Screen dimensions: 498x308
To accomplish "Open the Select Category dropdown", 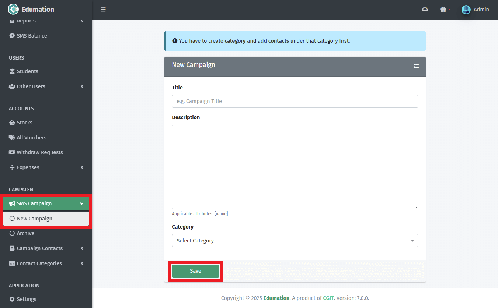I will (295, 241).
